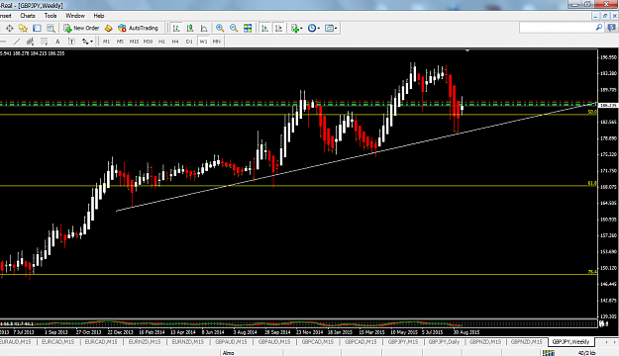The image size is (619, 356).
Task: Open the Strategy Tester magnifier icon
Action: coord(51,28)
